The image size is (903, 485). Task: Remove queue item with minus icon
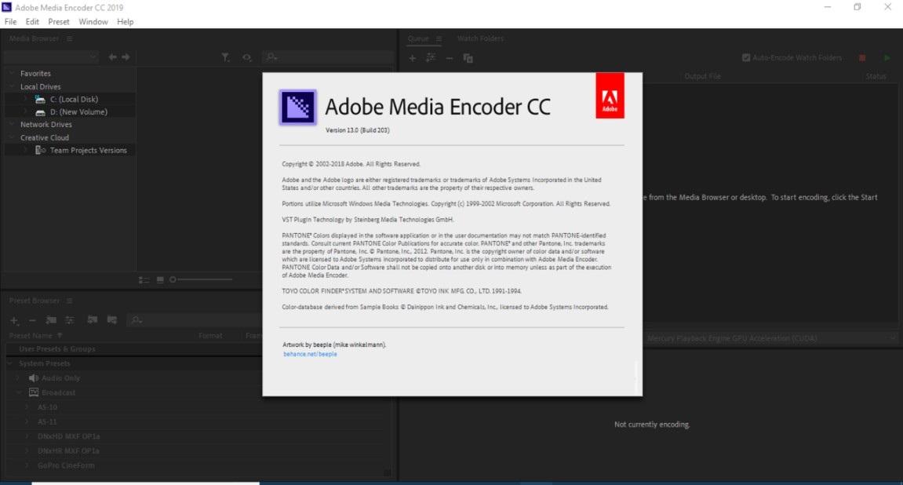pyautogui.click(x=450, y=58)
